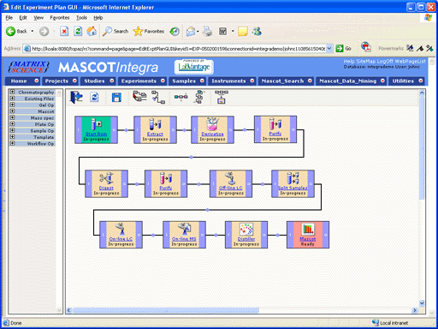438x329 pixels.
Task: Click the refresh page icon in plan toolbar
Action: 94,97
